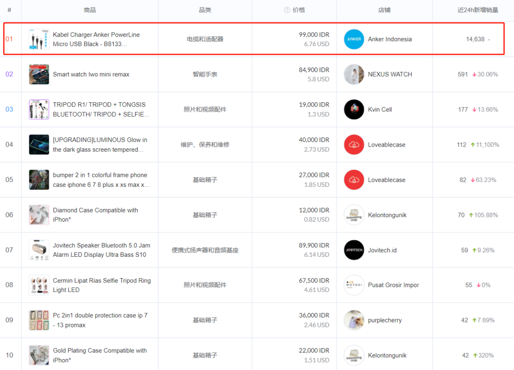Select the 11,100% growth value

[x=487, y=145]
